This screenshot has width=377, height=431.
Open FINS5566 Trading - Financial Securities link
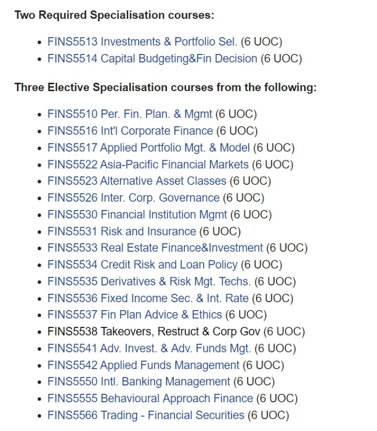146,415
